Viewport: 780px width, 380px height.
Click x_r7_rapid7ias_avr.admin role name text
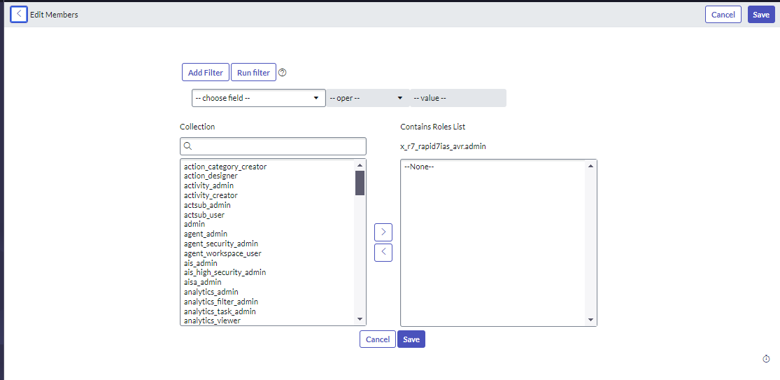[443, 146]
